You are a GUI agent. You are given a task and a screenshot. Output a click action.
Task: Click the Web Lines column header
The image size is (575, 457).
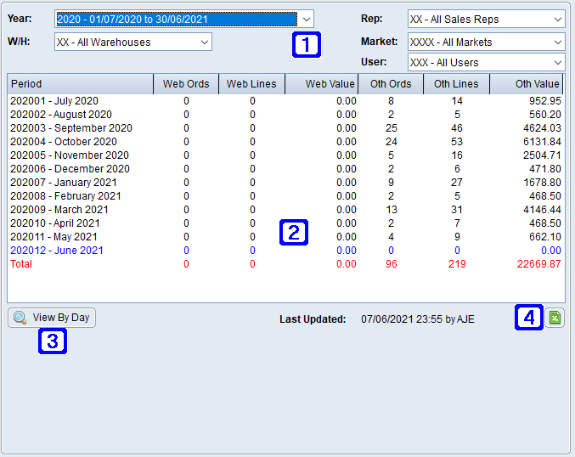click(x=251, y=84)
